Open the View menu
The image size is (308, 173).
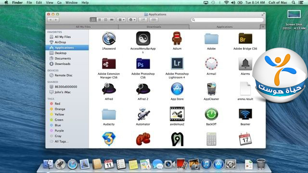pyautogui.click(x=50, y=2)
